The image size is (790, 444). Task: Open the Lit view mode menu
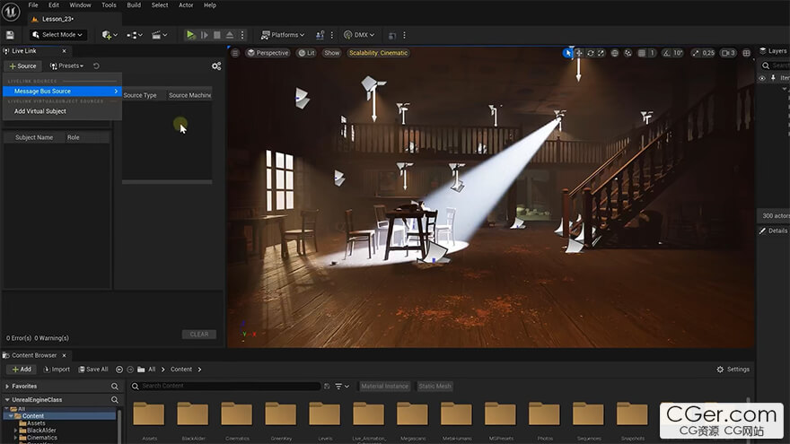point(306,53)
